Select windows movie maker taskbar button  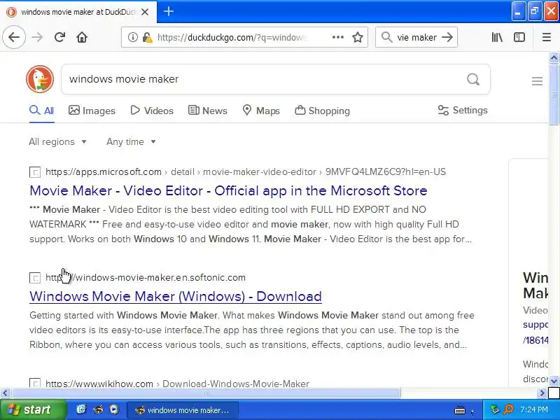(183, 410)
